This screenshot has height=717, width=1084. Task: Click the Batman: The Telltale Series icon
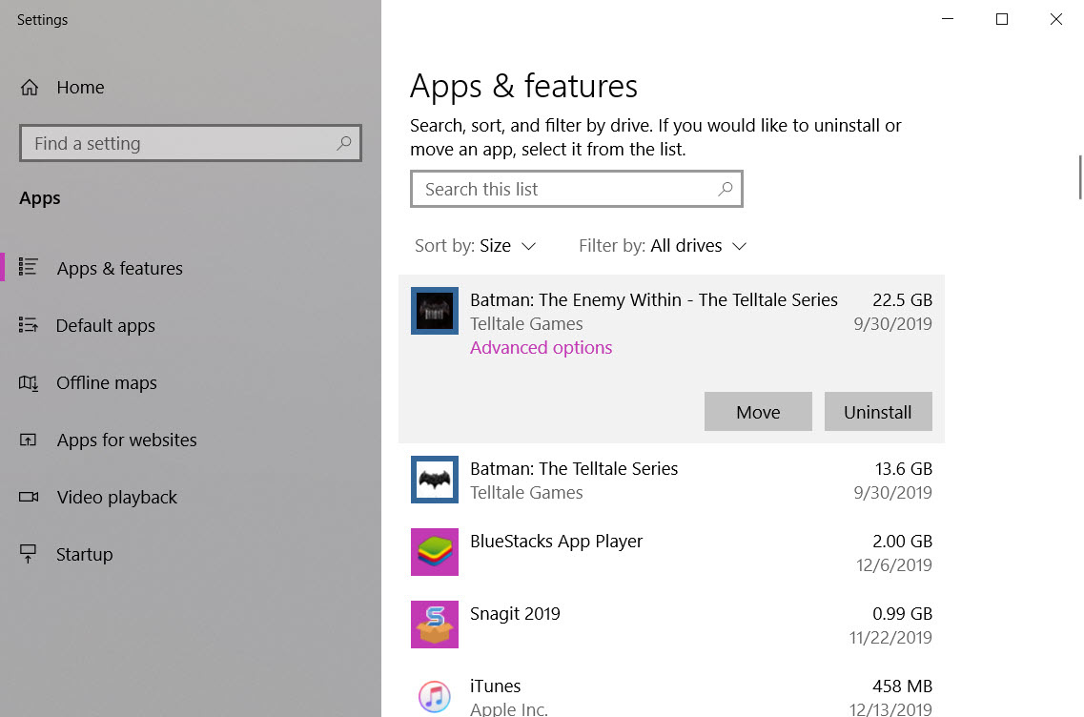(434, 480)
